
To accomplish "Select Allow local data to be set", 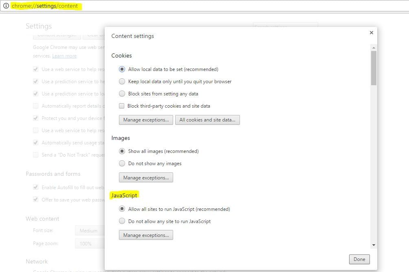I will pyautogui.click(x=122, y=69).
